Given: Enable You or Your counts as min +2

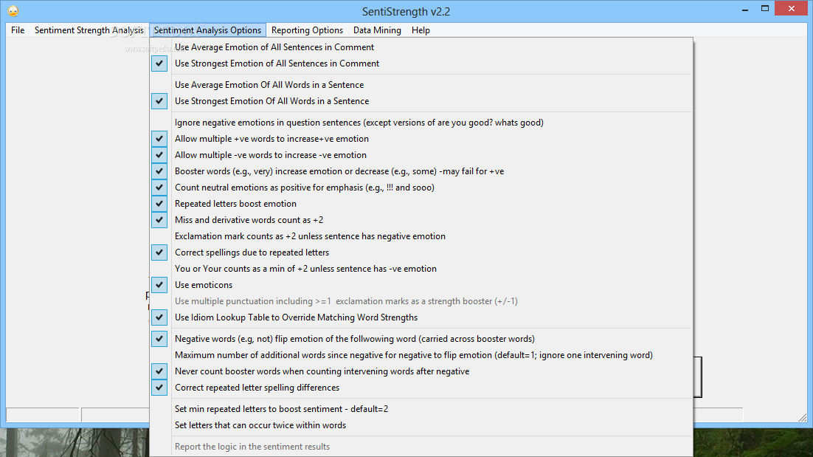Looking at the screenshot, I should click(x=421, y=269).
